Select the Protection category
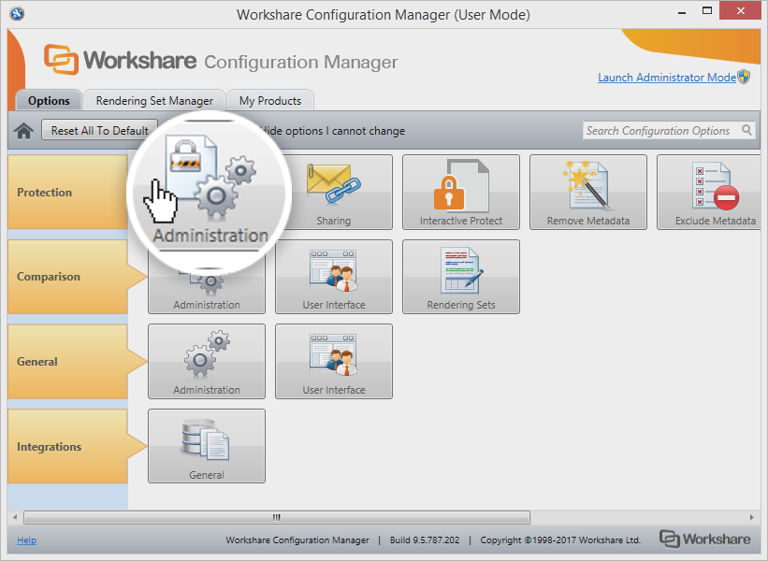768x561 pixels. coord(67,192)
